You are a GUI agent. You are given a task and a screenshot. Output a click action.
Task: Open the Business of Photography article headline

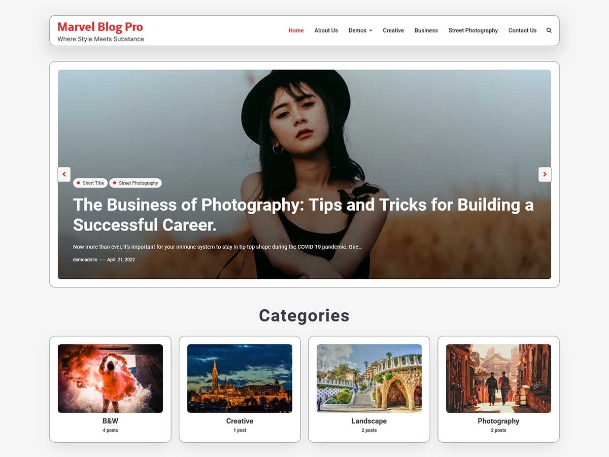pyautogui.click(x=303, y=214)
